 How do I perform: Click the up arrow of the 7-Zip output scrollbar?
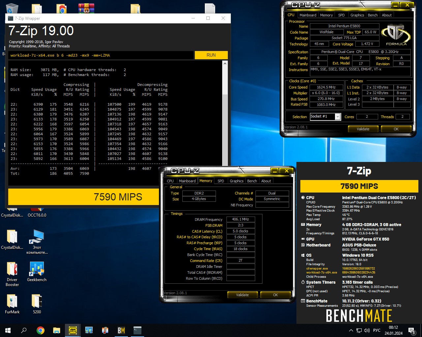pyautogui.click(x=225, y=63)
